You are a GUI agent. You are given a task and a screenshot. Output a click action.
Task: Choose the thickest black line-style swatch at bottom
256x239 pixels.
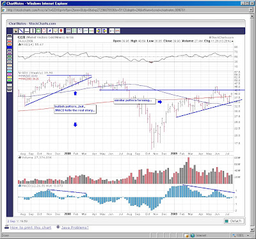point(10,90)
